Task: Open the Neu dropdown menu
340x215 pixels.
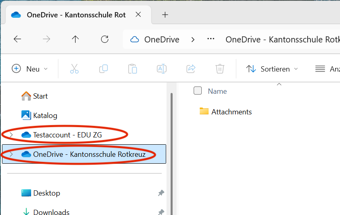Action: tap(30, 69)
